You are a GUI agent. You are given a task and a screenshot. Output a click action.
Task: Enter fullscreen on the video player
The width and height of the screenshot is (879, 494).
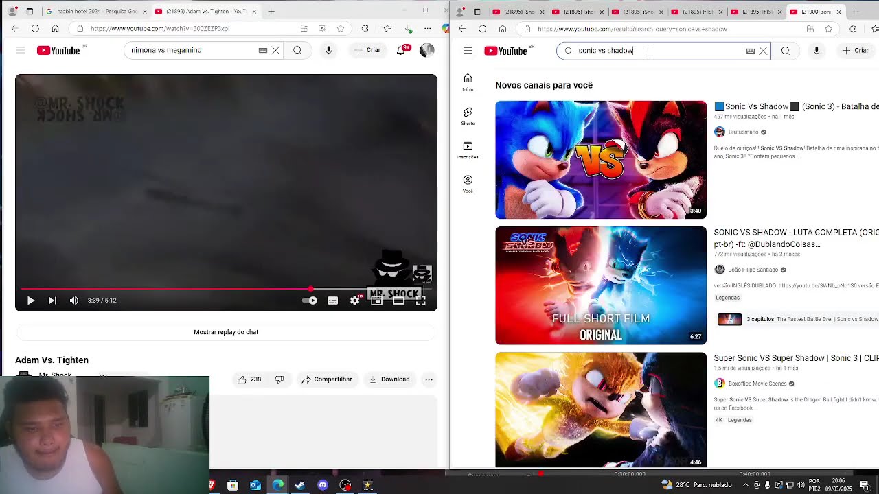tap(421, 301)
